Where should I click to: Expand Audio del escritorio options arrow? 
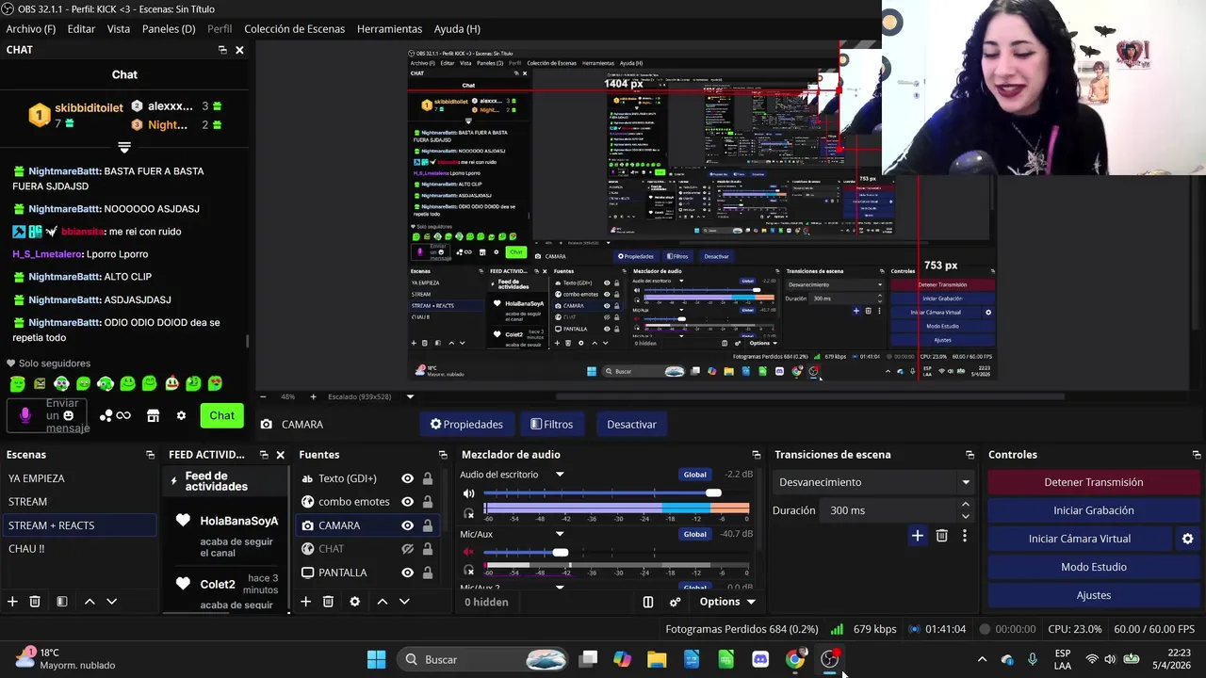(560, 475)
